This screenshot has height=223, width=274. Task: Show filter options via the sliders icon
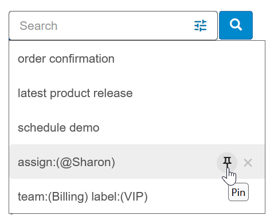[200, 25]
